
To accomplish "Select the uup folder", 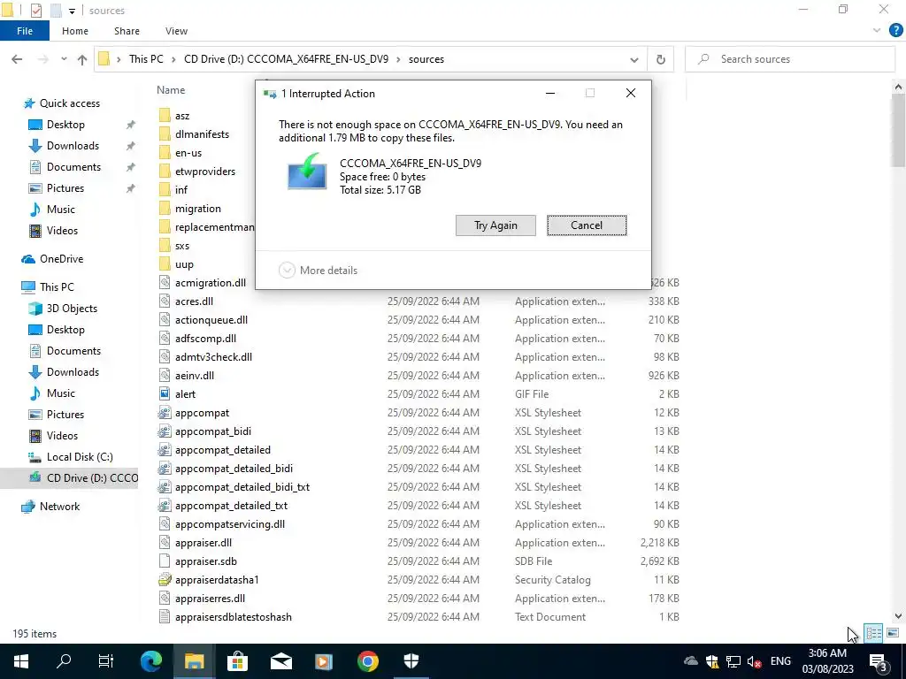I will 184,263.
